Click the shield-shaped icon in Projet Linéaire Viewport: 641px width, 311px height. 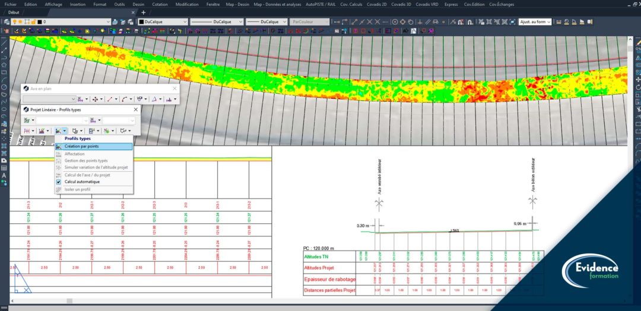pyautogui.click(x=75, y=131)
